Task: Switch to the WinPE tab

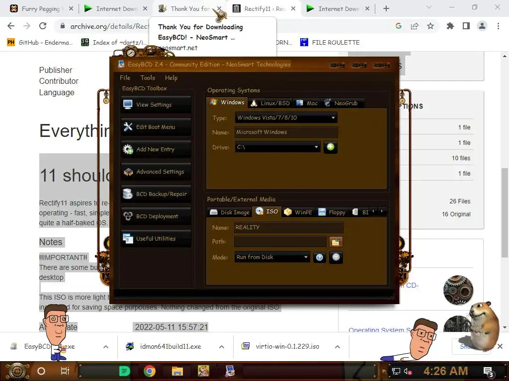Action: click(298, 212)
